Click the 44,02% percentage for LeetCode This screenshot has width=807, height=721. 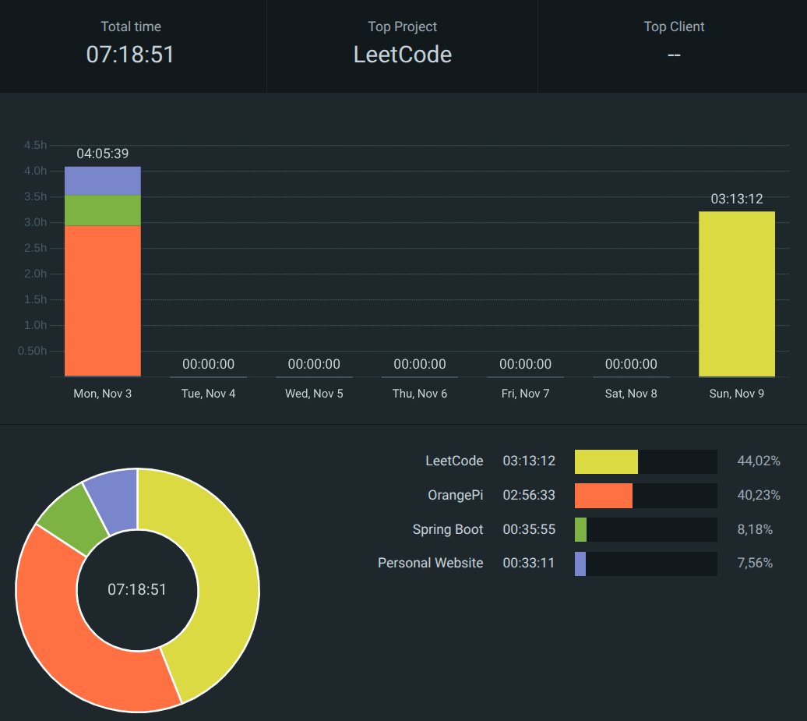pyautogui.click(x=758, y=461)
